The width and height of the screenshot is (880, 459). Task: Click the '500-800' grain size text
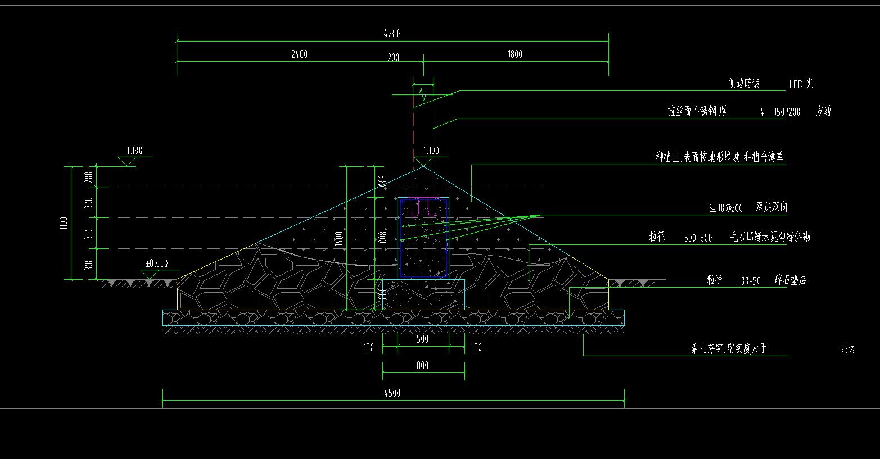click(698, 238)
